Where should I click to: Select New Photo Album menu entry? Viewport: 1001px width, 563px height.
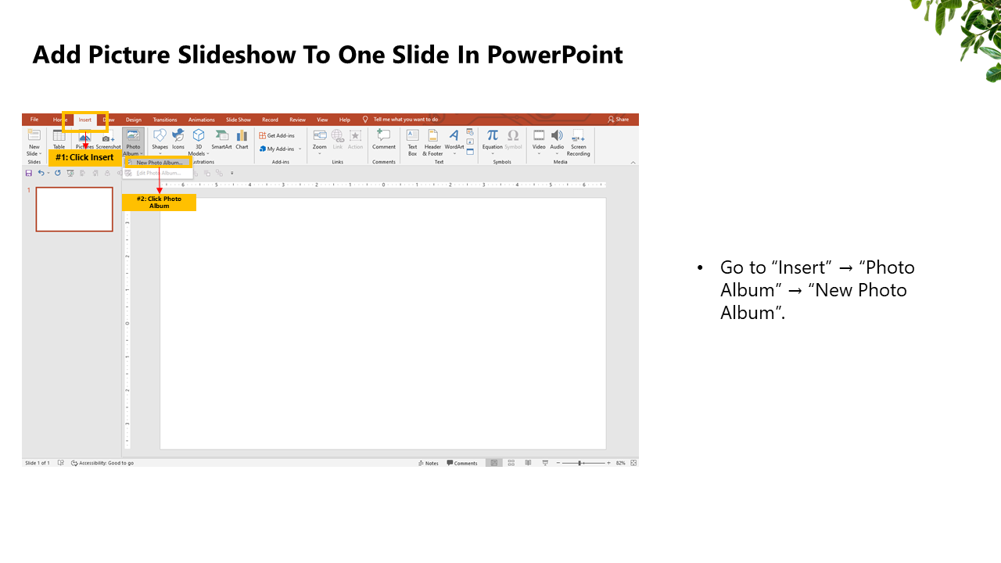158,163
